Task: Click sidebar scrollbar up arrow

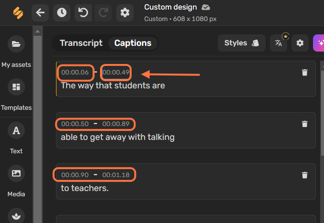Action: pyautogui.click(x=37, y=32)
